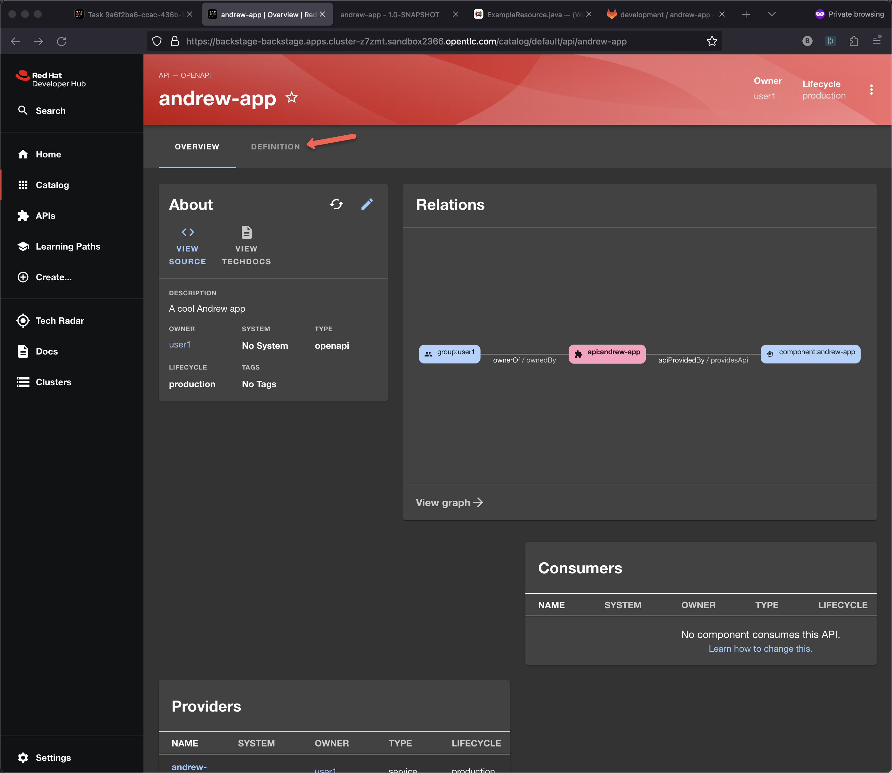892x773 pixels.
Task: Open the Firefox application hamburger menu
Action: (876, 41)
